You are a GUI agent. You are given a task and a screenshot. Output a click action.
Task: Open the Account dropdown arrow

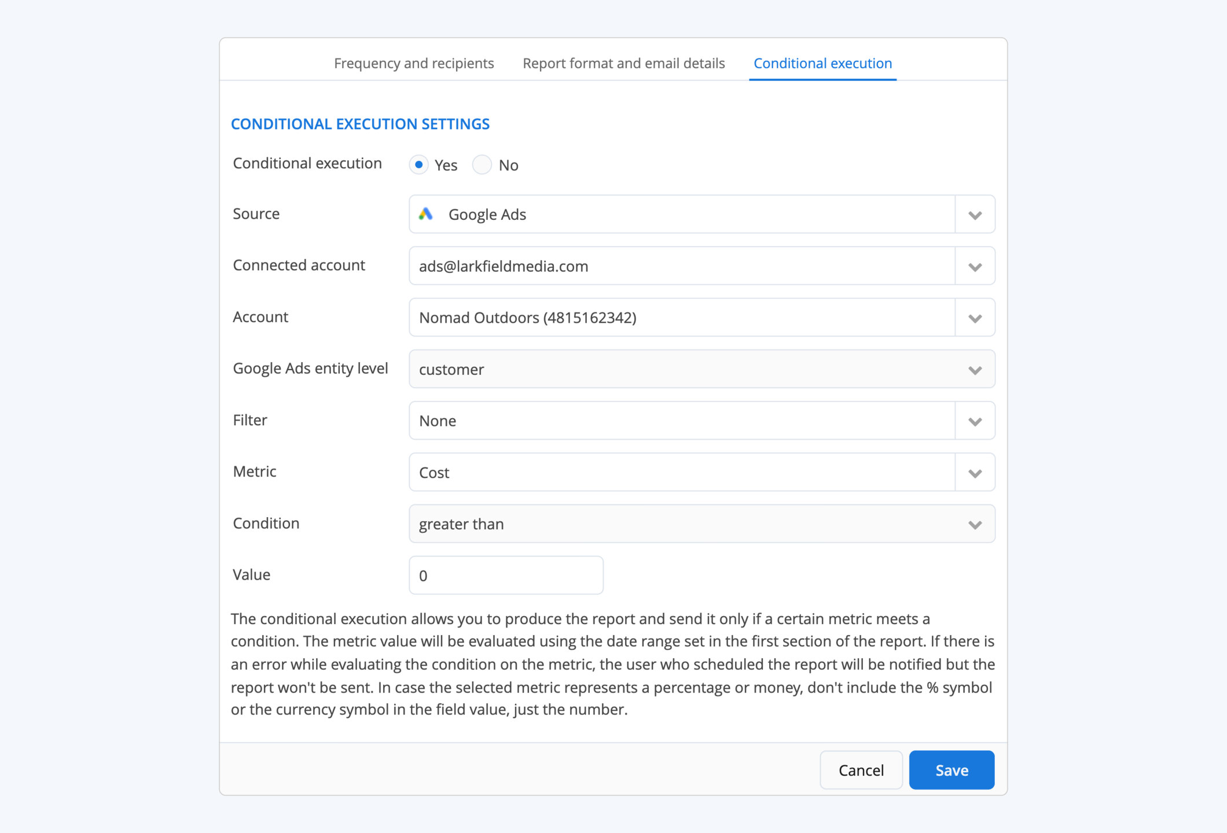(975, 318)
